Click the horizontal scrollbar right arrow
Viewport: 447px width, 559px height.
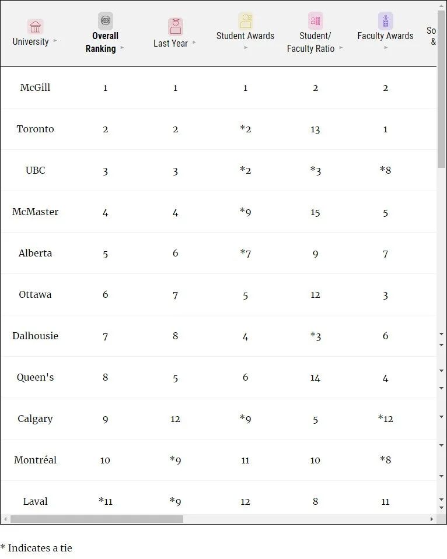(432, 519)
